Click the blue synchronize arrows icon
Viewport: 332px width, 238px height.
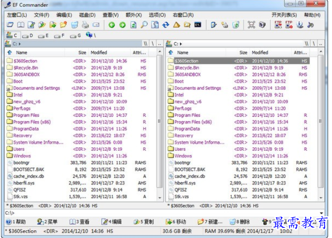tap(166, 25)
